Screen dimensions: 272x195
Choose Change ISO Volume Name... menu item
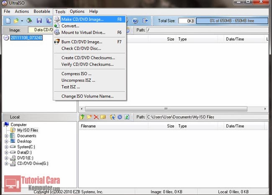click(90, 96)
